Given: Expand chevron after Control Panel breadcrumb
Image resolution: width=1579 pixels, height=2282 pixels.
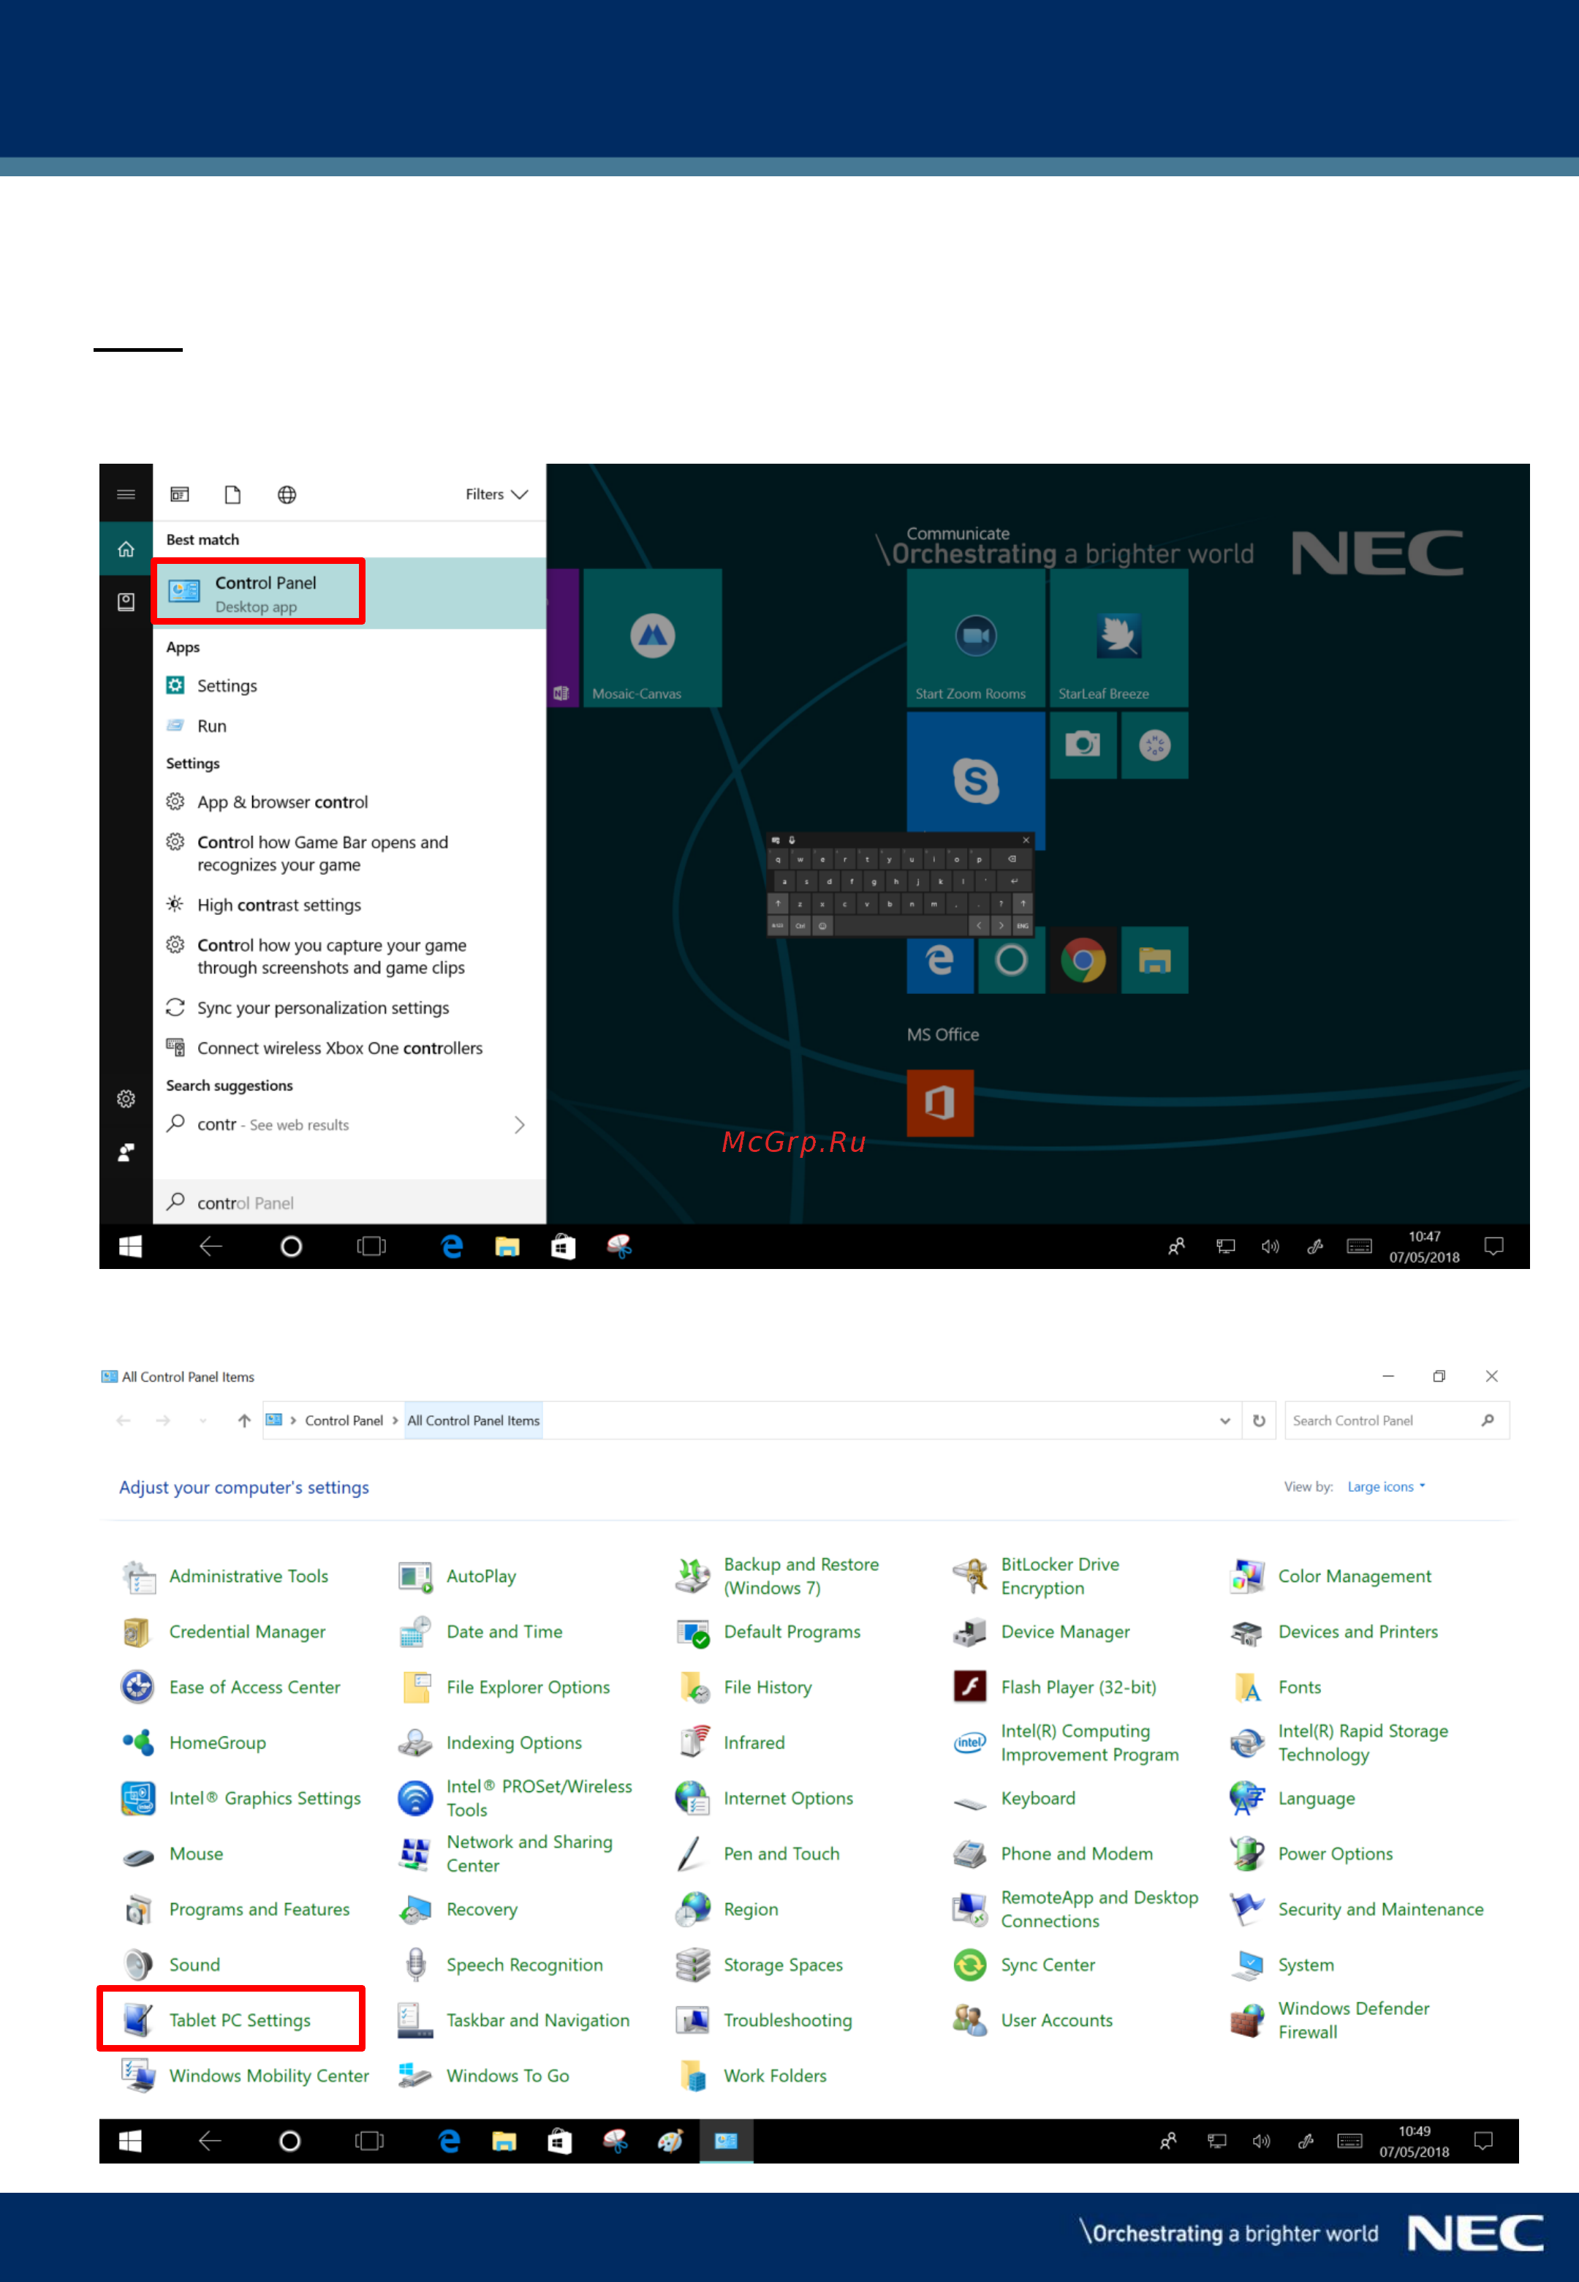Looking at the screenshot, I should click(x=395, y=1420).
